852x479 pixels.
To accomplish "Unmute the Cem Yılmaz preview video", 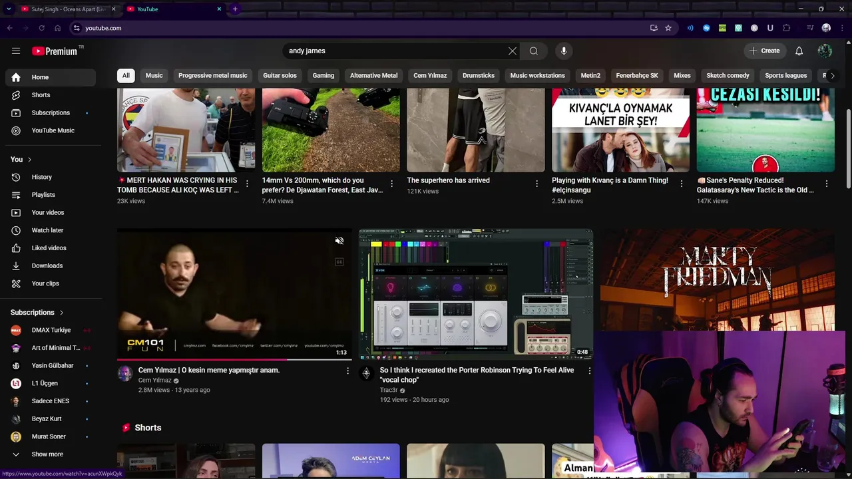I will (339, 241).
